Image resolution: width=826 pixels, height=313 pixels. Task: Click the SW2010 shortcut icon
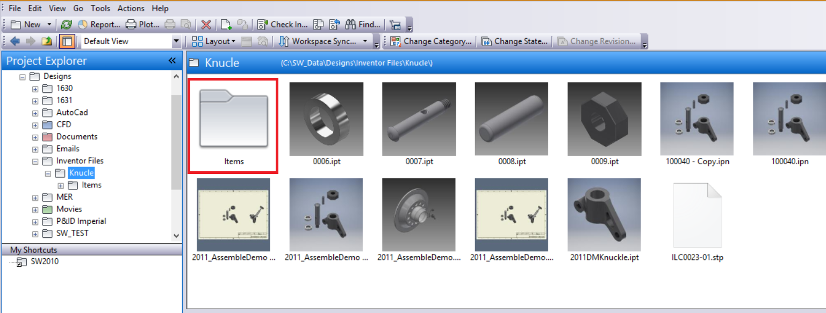(22, 262)
